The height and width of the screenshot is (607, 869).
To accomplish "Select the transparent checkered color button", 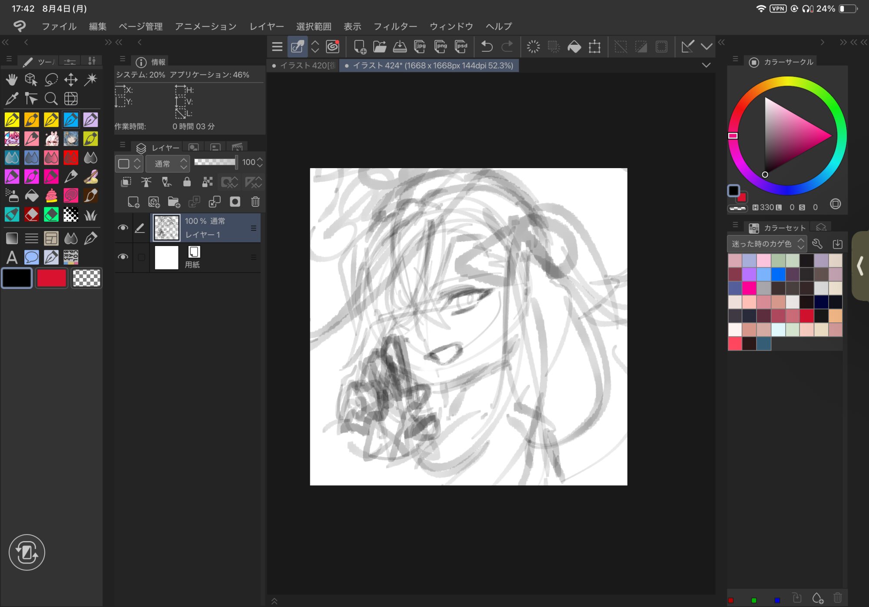I will 86,278.
